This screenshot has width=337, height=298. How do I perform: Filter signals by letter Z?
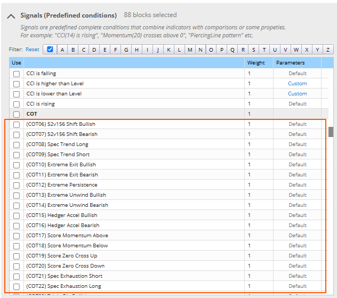coord(328,50)
